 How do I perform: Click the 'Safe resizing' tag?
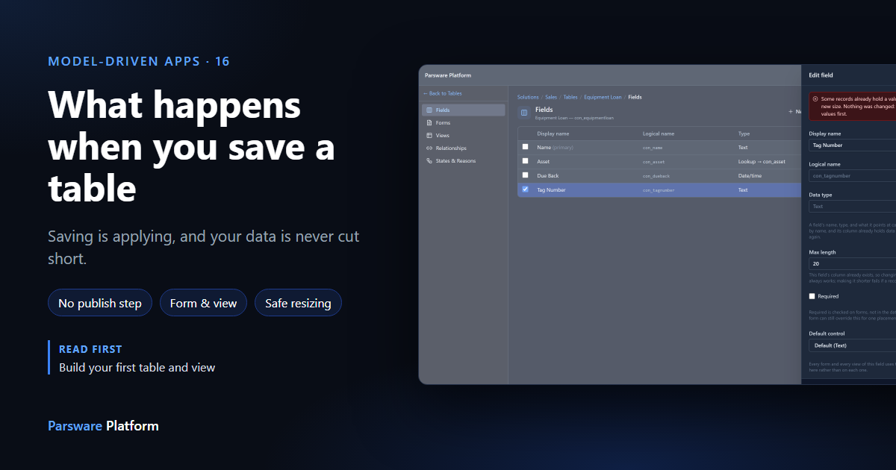(298, 303)
